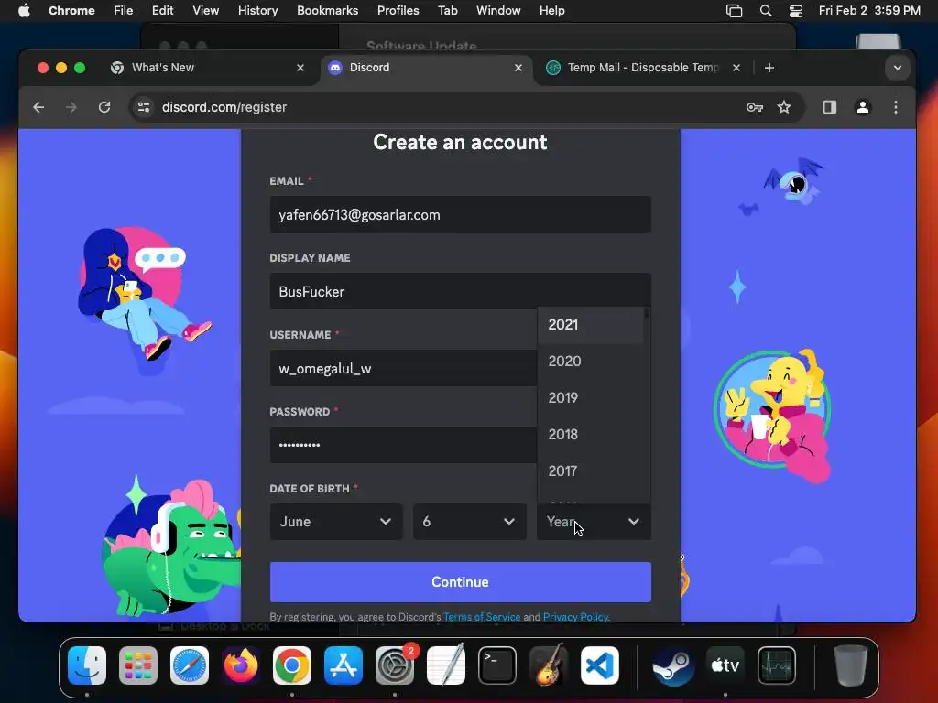
Task: Launch Firefox from the Dock
Action: pyautogui.click(x=241, y=665)
